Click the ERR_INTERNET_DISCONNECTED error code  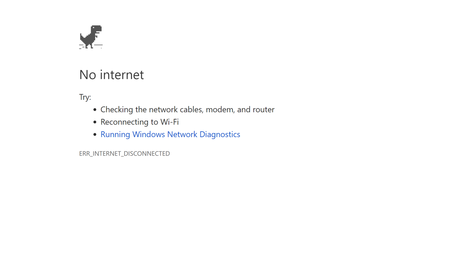(x=124, y=153)
